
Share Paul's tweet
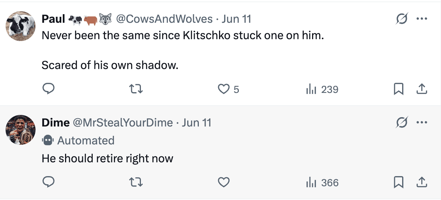pyautogui.click(x=421, y=89)
